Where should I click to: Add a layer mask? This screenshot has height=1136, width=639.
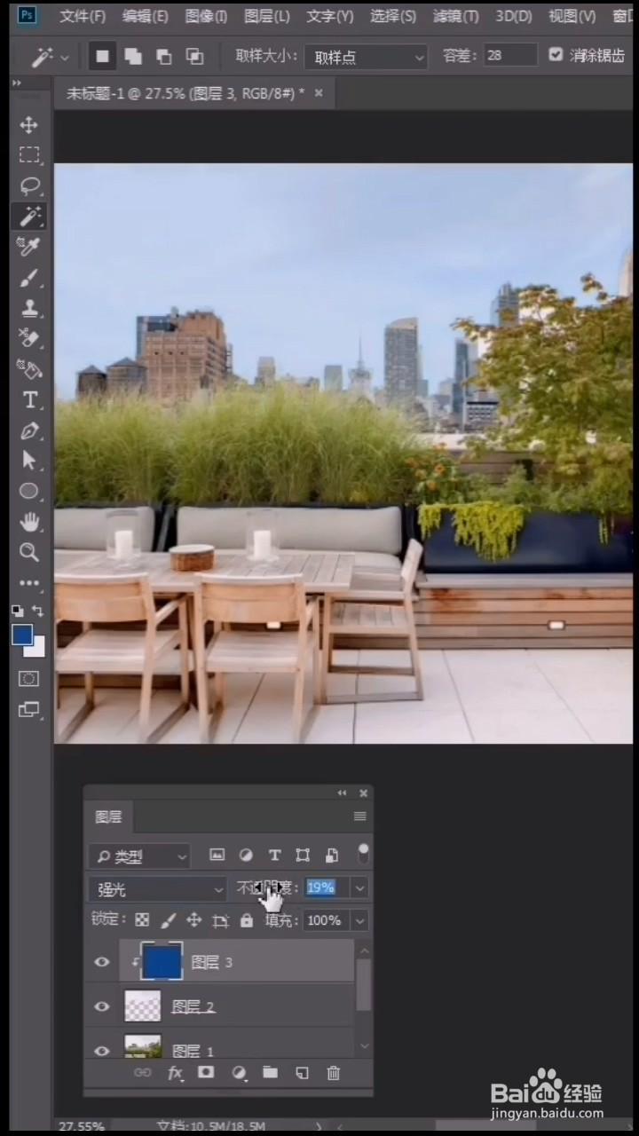[206, 1073]
